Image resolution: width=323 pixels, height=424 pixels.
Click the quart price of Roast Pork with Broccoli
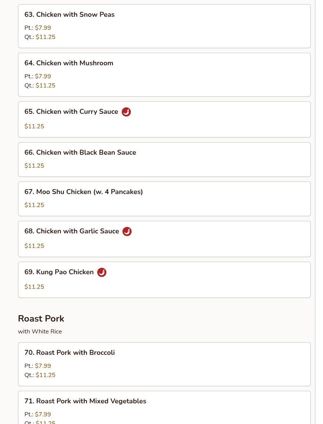point(46,375)
